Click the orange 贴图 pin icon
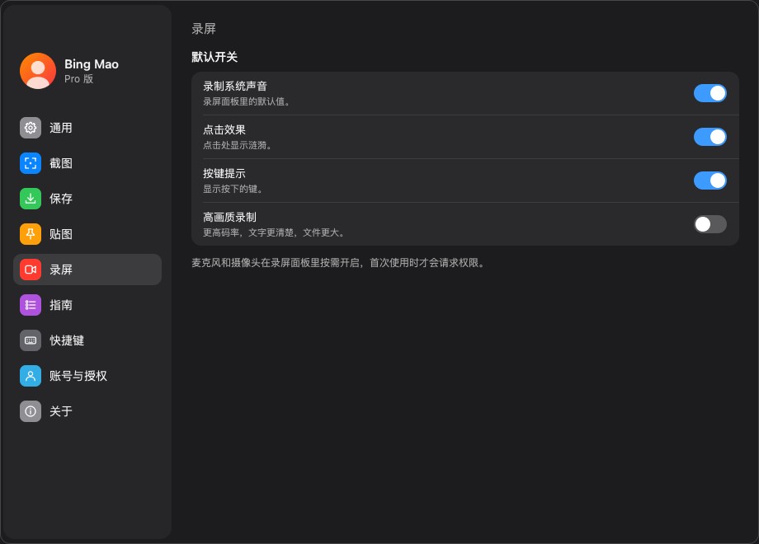This screenshot has width=759, height=544. click(31, 234)
